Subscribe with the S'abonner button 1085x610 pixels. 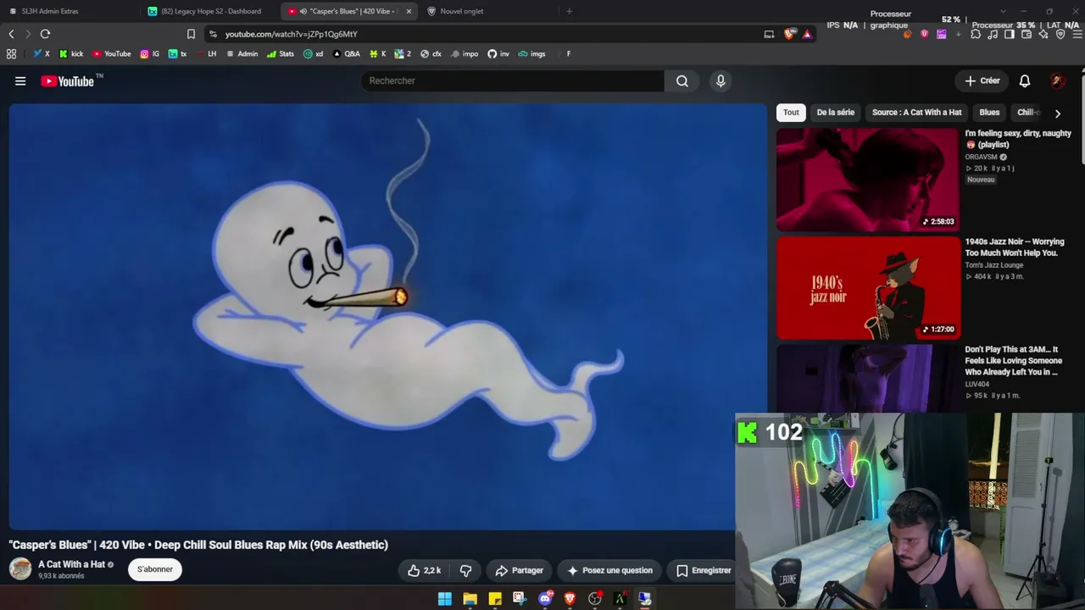pyautogui.click(x=155, y=569)
